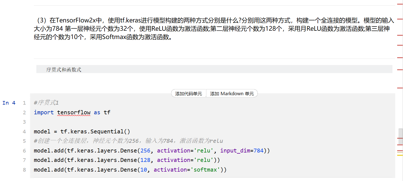Select the TensorFlow2x question markdown cell
The width and height of the screenshot is (403, 181).
(214, 29)
